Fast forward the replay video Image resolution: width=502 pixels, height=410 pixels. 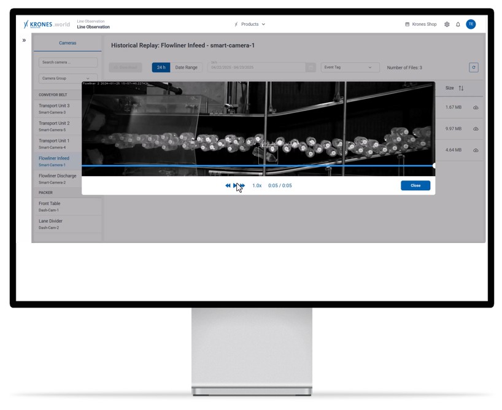click(243, 185)
